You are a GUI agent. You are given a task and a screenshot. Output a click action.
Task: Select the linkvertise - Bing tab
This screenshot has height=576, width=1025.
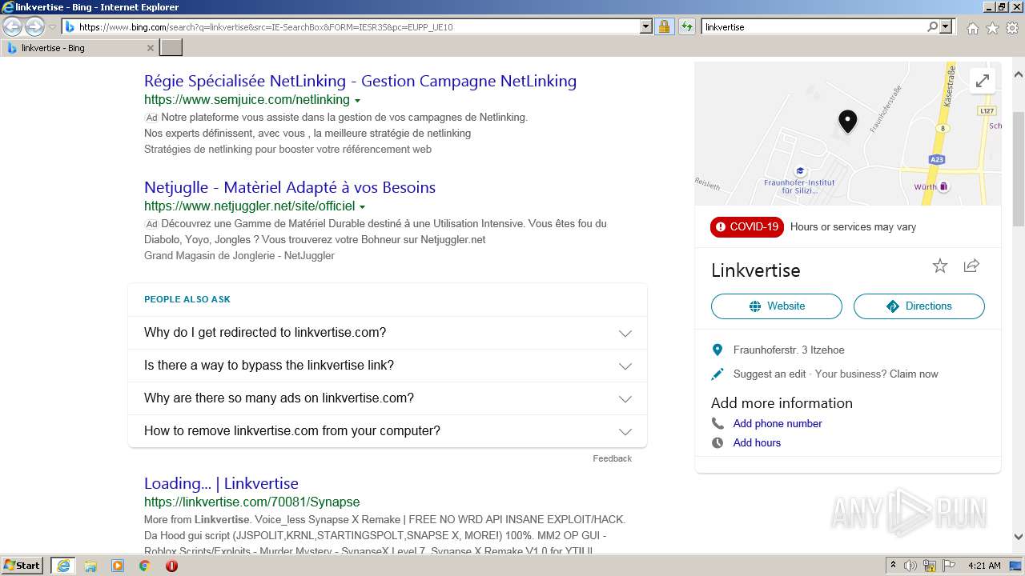(x=77, y=48)
